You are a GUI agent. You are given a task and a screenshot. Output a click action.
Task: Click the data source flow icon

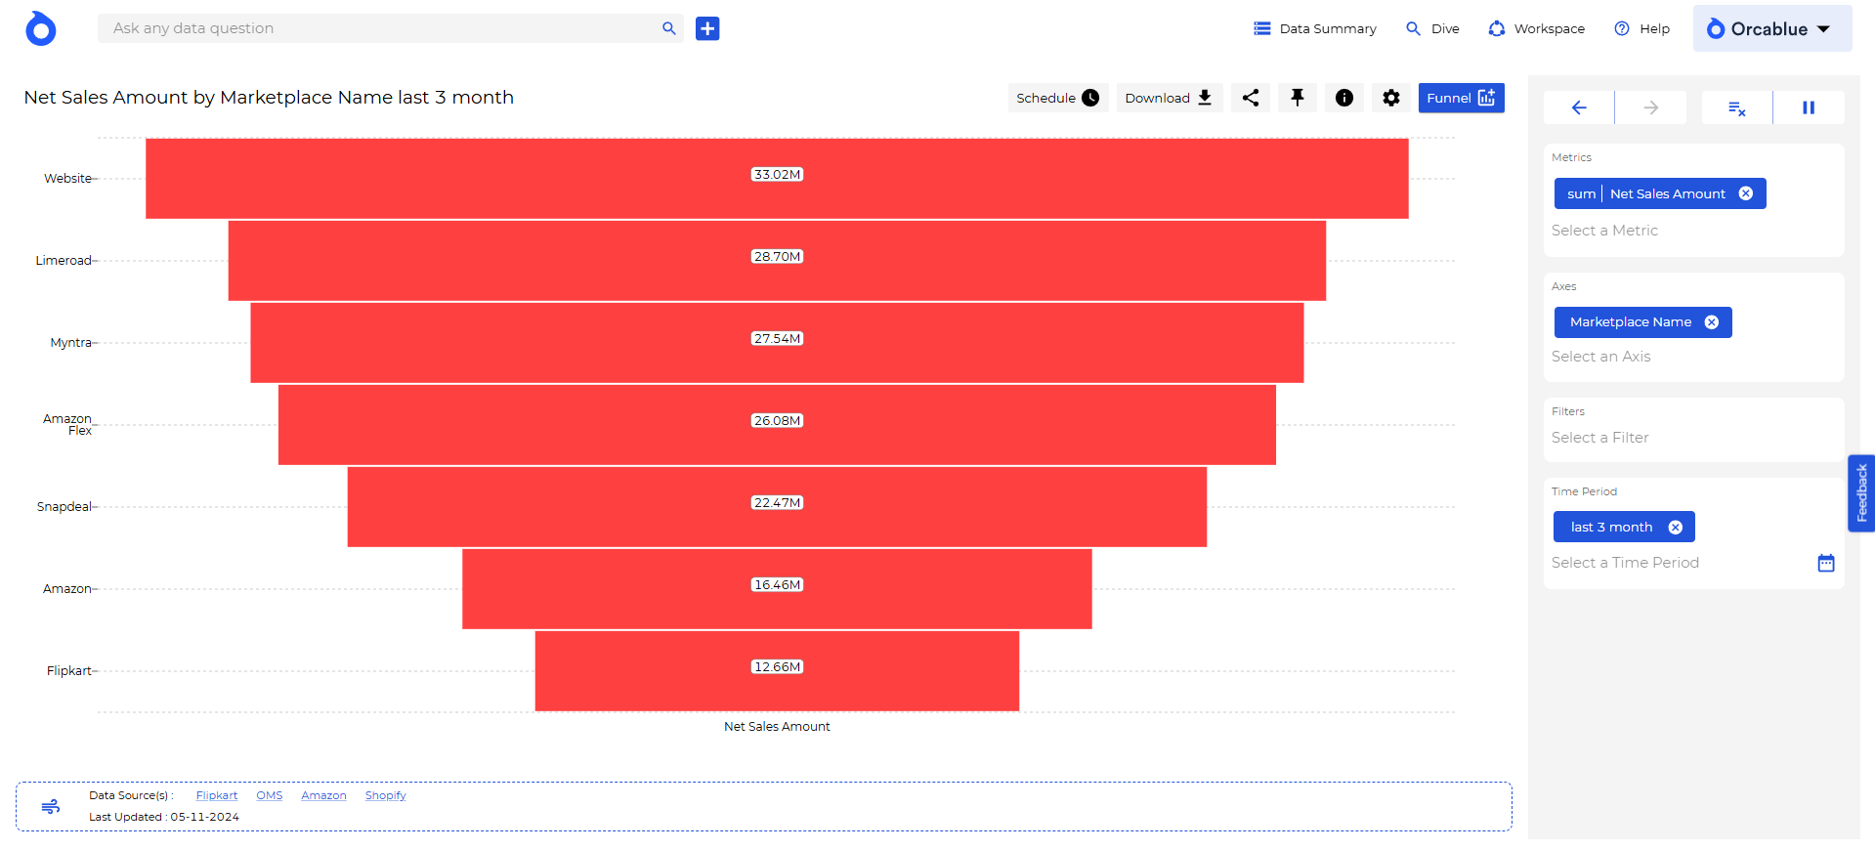[51, 806]
